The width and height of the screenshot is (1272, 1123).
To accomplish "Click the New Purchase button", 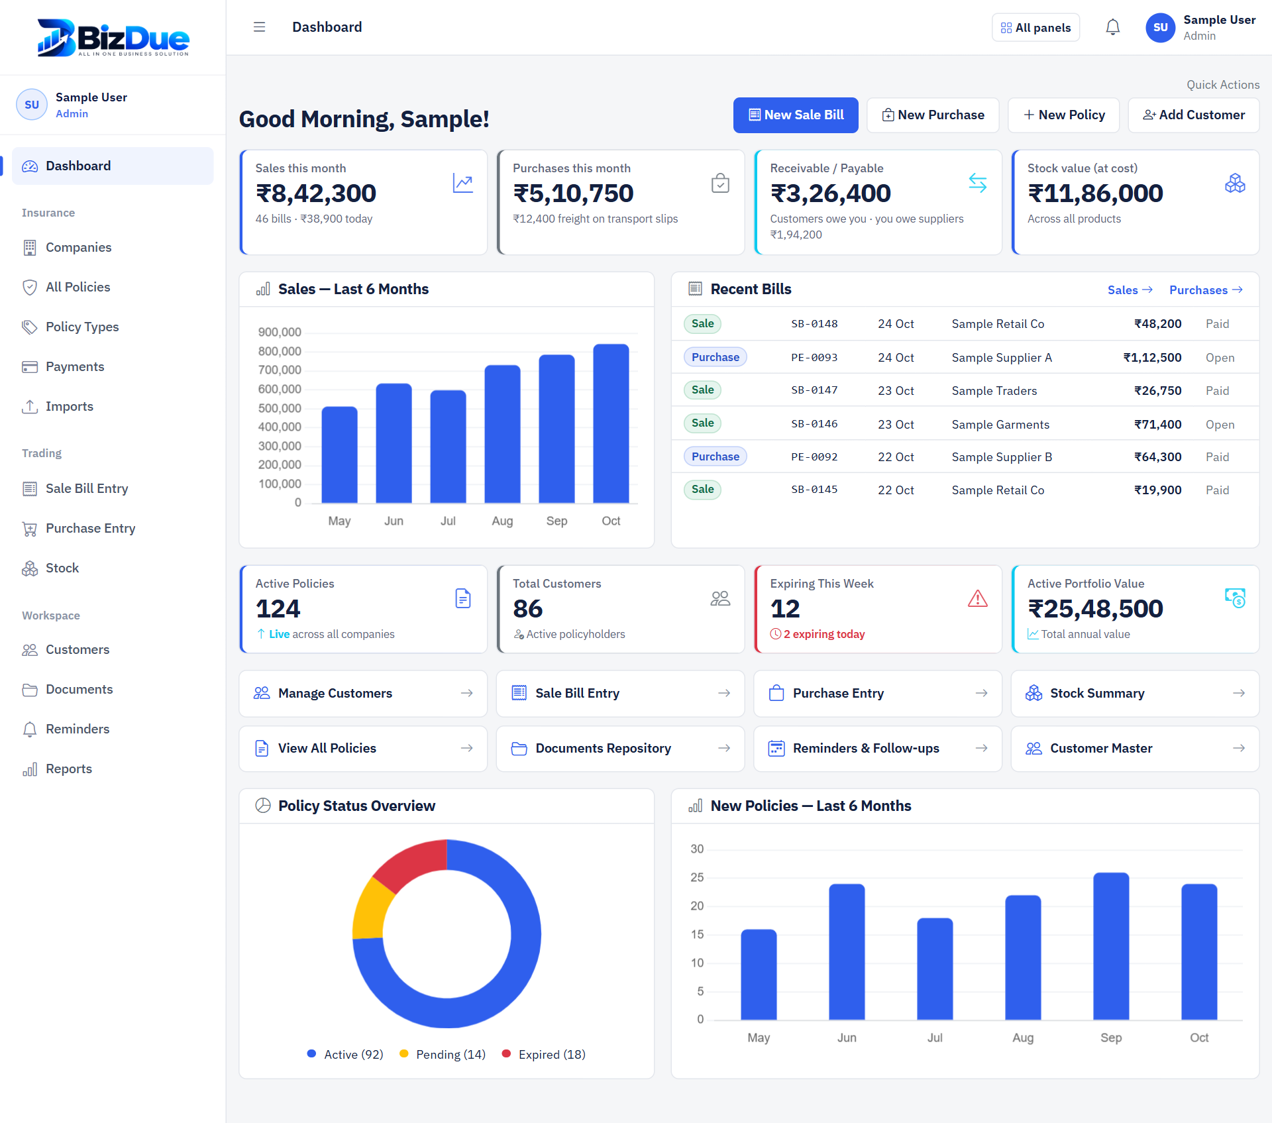I will pos(933,115).
